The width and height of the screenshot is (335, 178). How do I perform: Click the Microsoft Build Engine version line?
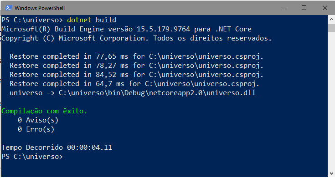(126, 29)
